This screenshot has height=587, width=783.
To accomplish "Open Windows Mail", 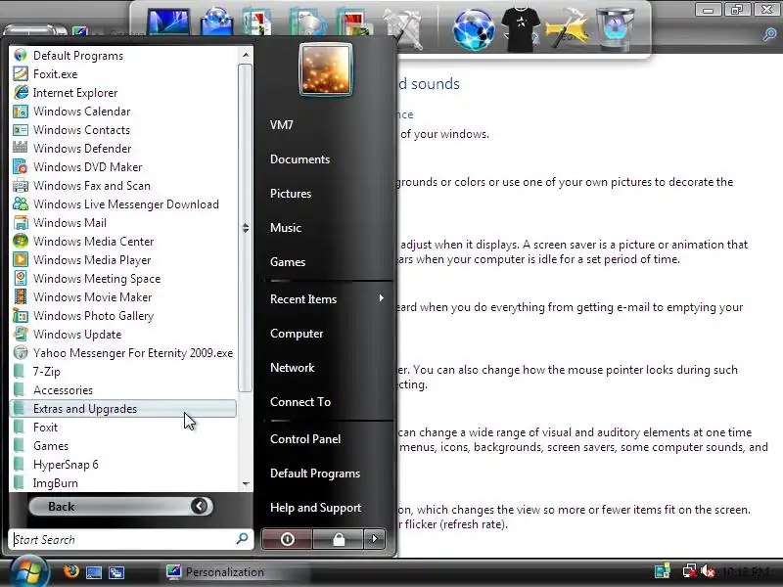I will [123, 223].
